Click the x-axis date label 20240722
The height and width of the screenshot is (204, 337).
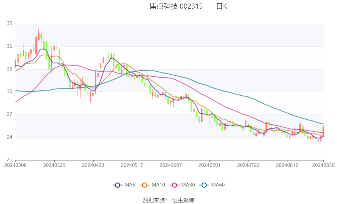(248, 165)
